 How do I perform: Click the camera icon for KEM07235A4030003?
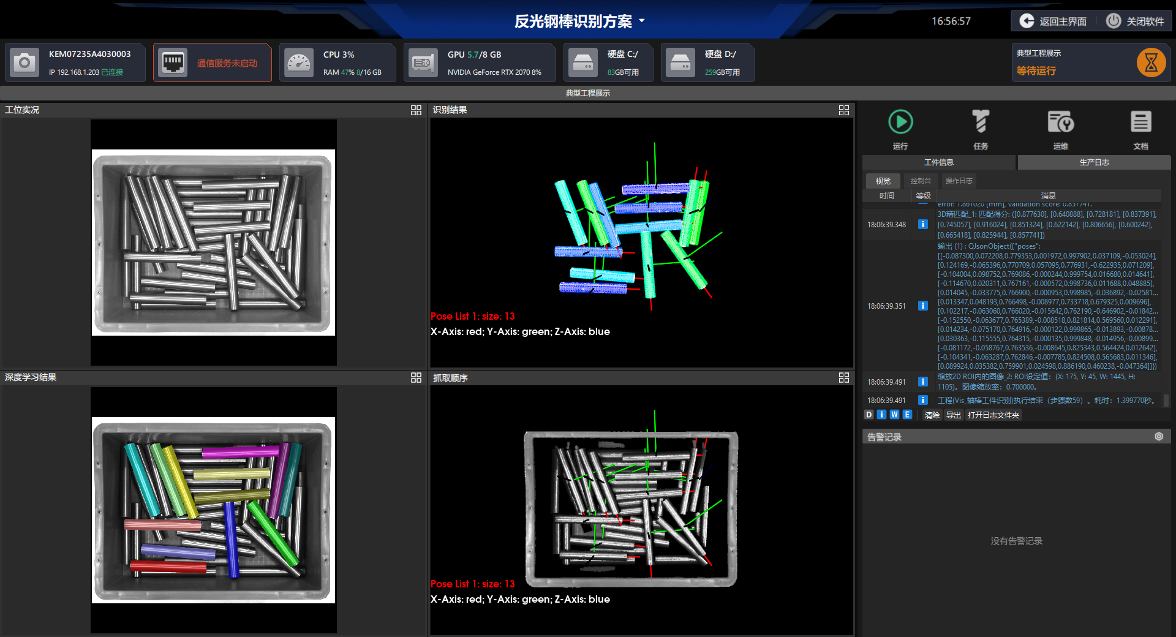[x=24, y=62]
